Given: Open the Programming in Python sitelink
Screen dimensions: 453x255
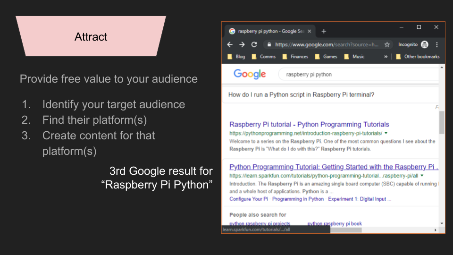Looking at the screenshot, I should (298, 199).
